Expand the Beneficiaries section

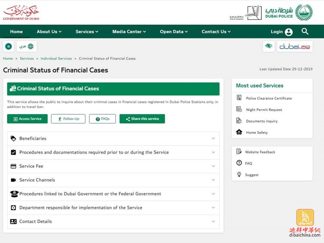(113, 139)
